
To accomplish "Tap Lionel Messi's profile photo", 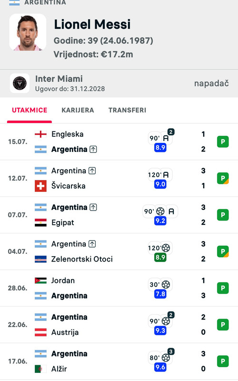I will 28,32.
